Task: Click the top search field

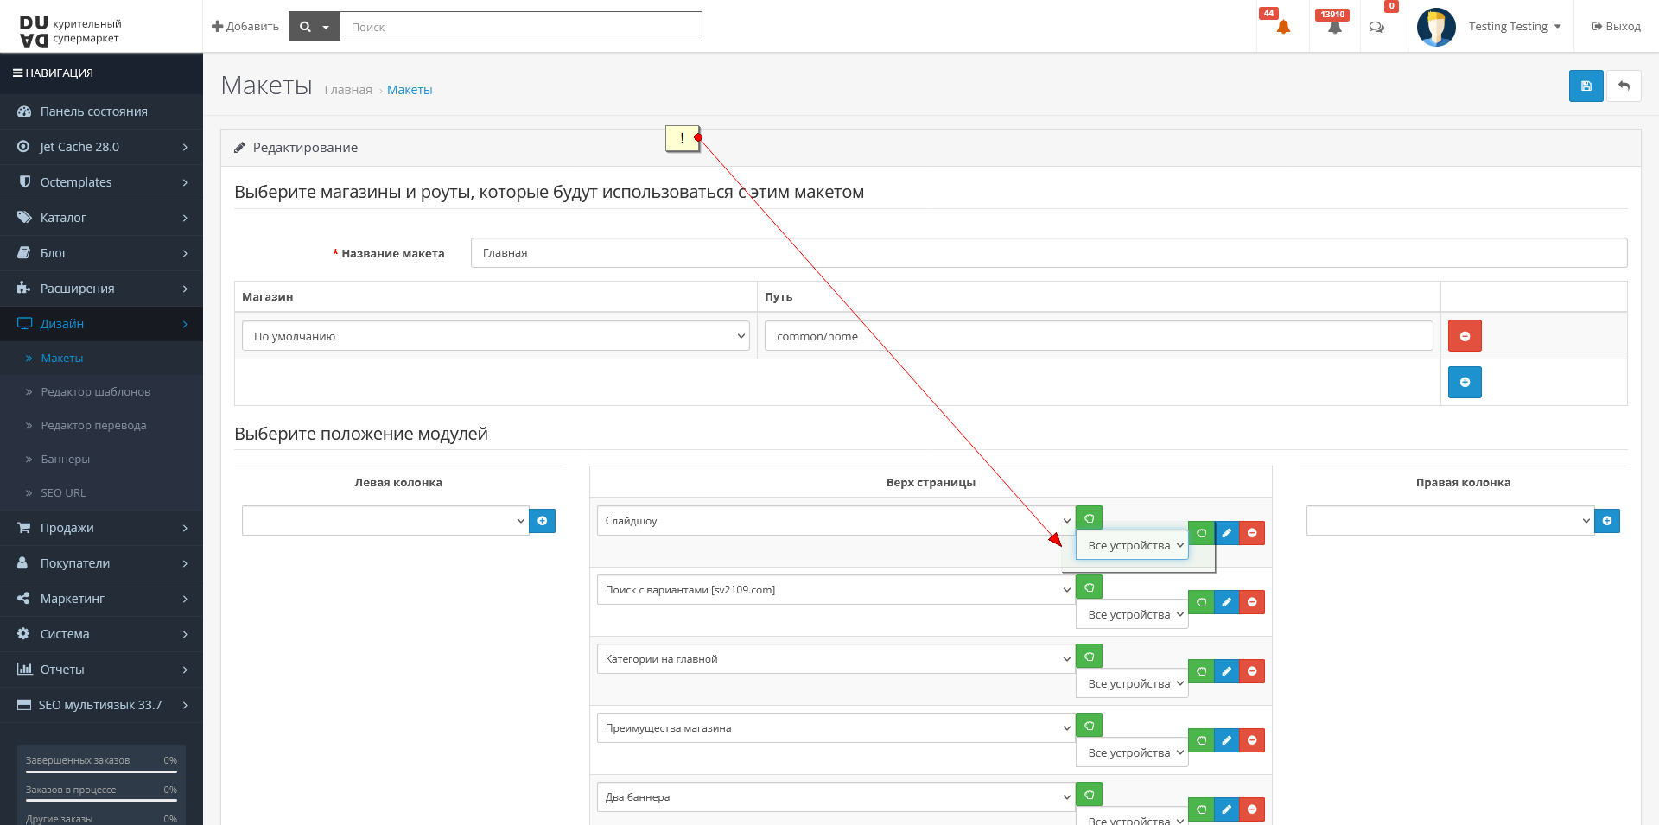Action: pos(521,27)
